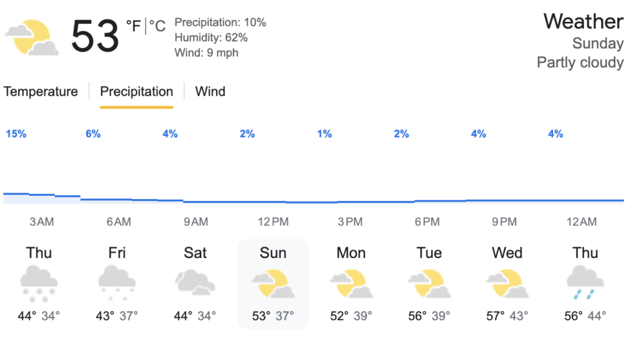Select Tuesday's partly cloudy icon
The width and height of the screenshot is (643, 344).
[429, 284]
